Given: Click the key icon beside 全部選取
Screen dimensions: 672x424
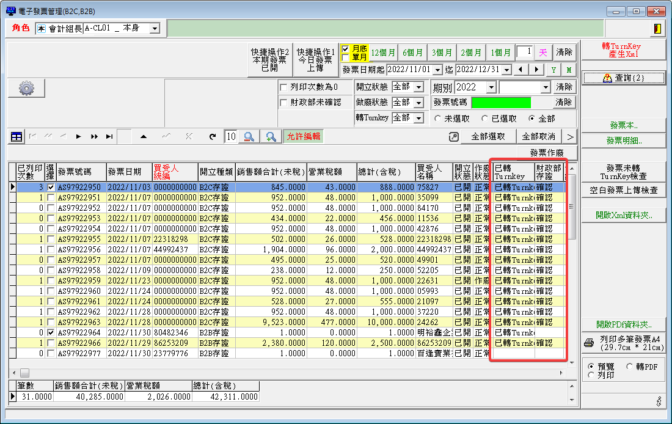Looking at the screenshot, I should 453,137.
